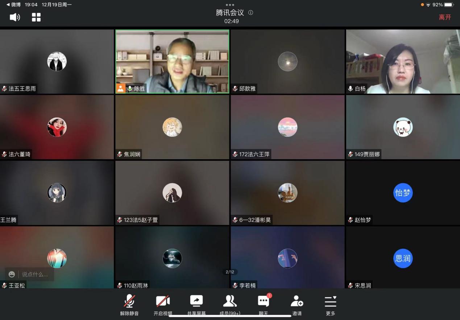Type in the 说点什么 message field
460x320 pixels.
click(x=35, y=274)
